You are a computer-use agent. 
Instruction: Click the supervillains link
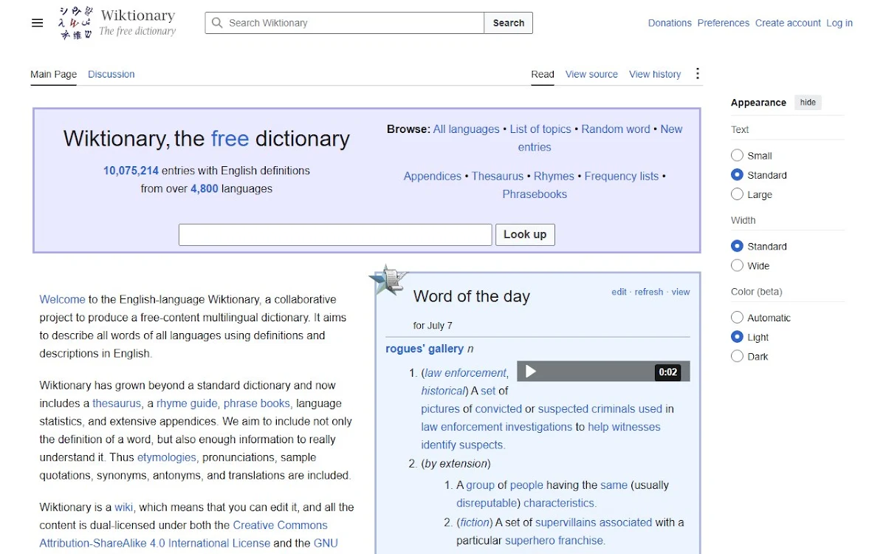coord(564,522)
